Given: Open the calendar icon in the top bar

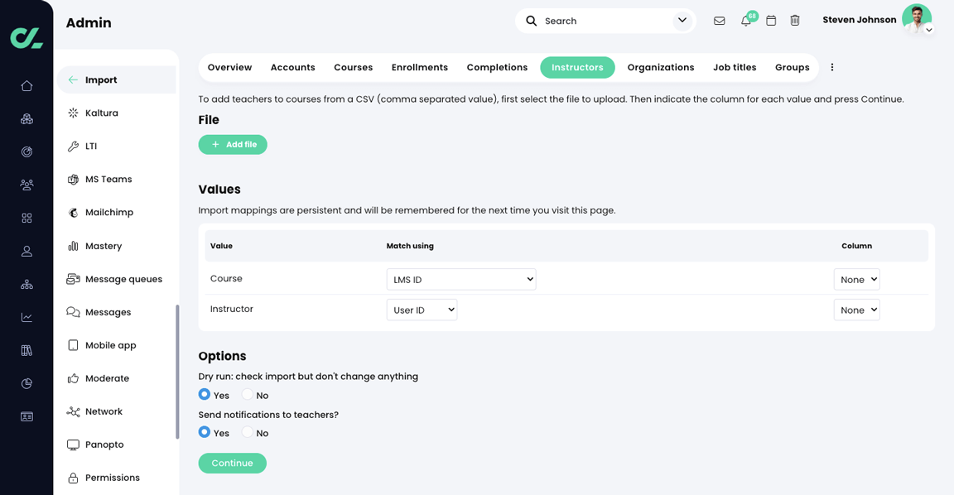Looking at the screenshot, I should (770, 21).
